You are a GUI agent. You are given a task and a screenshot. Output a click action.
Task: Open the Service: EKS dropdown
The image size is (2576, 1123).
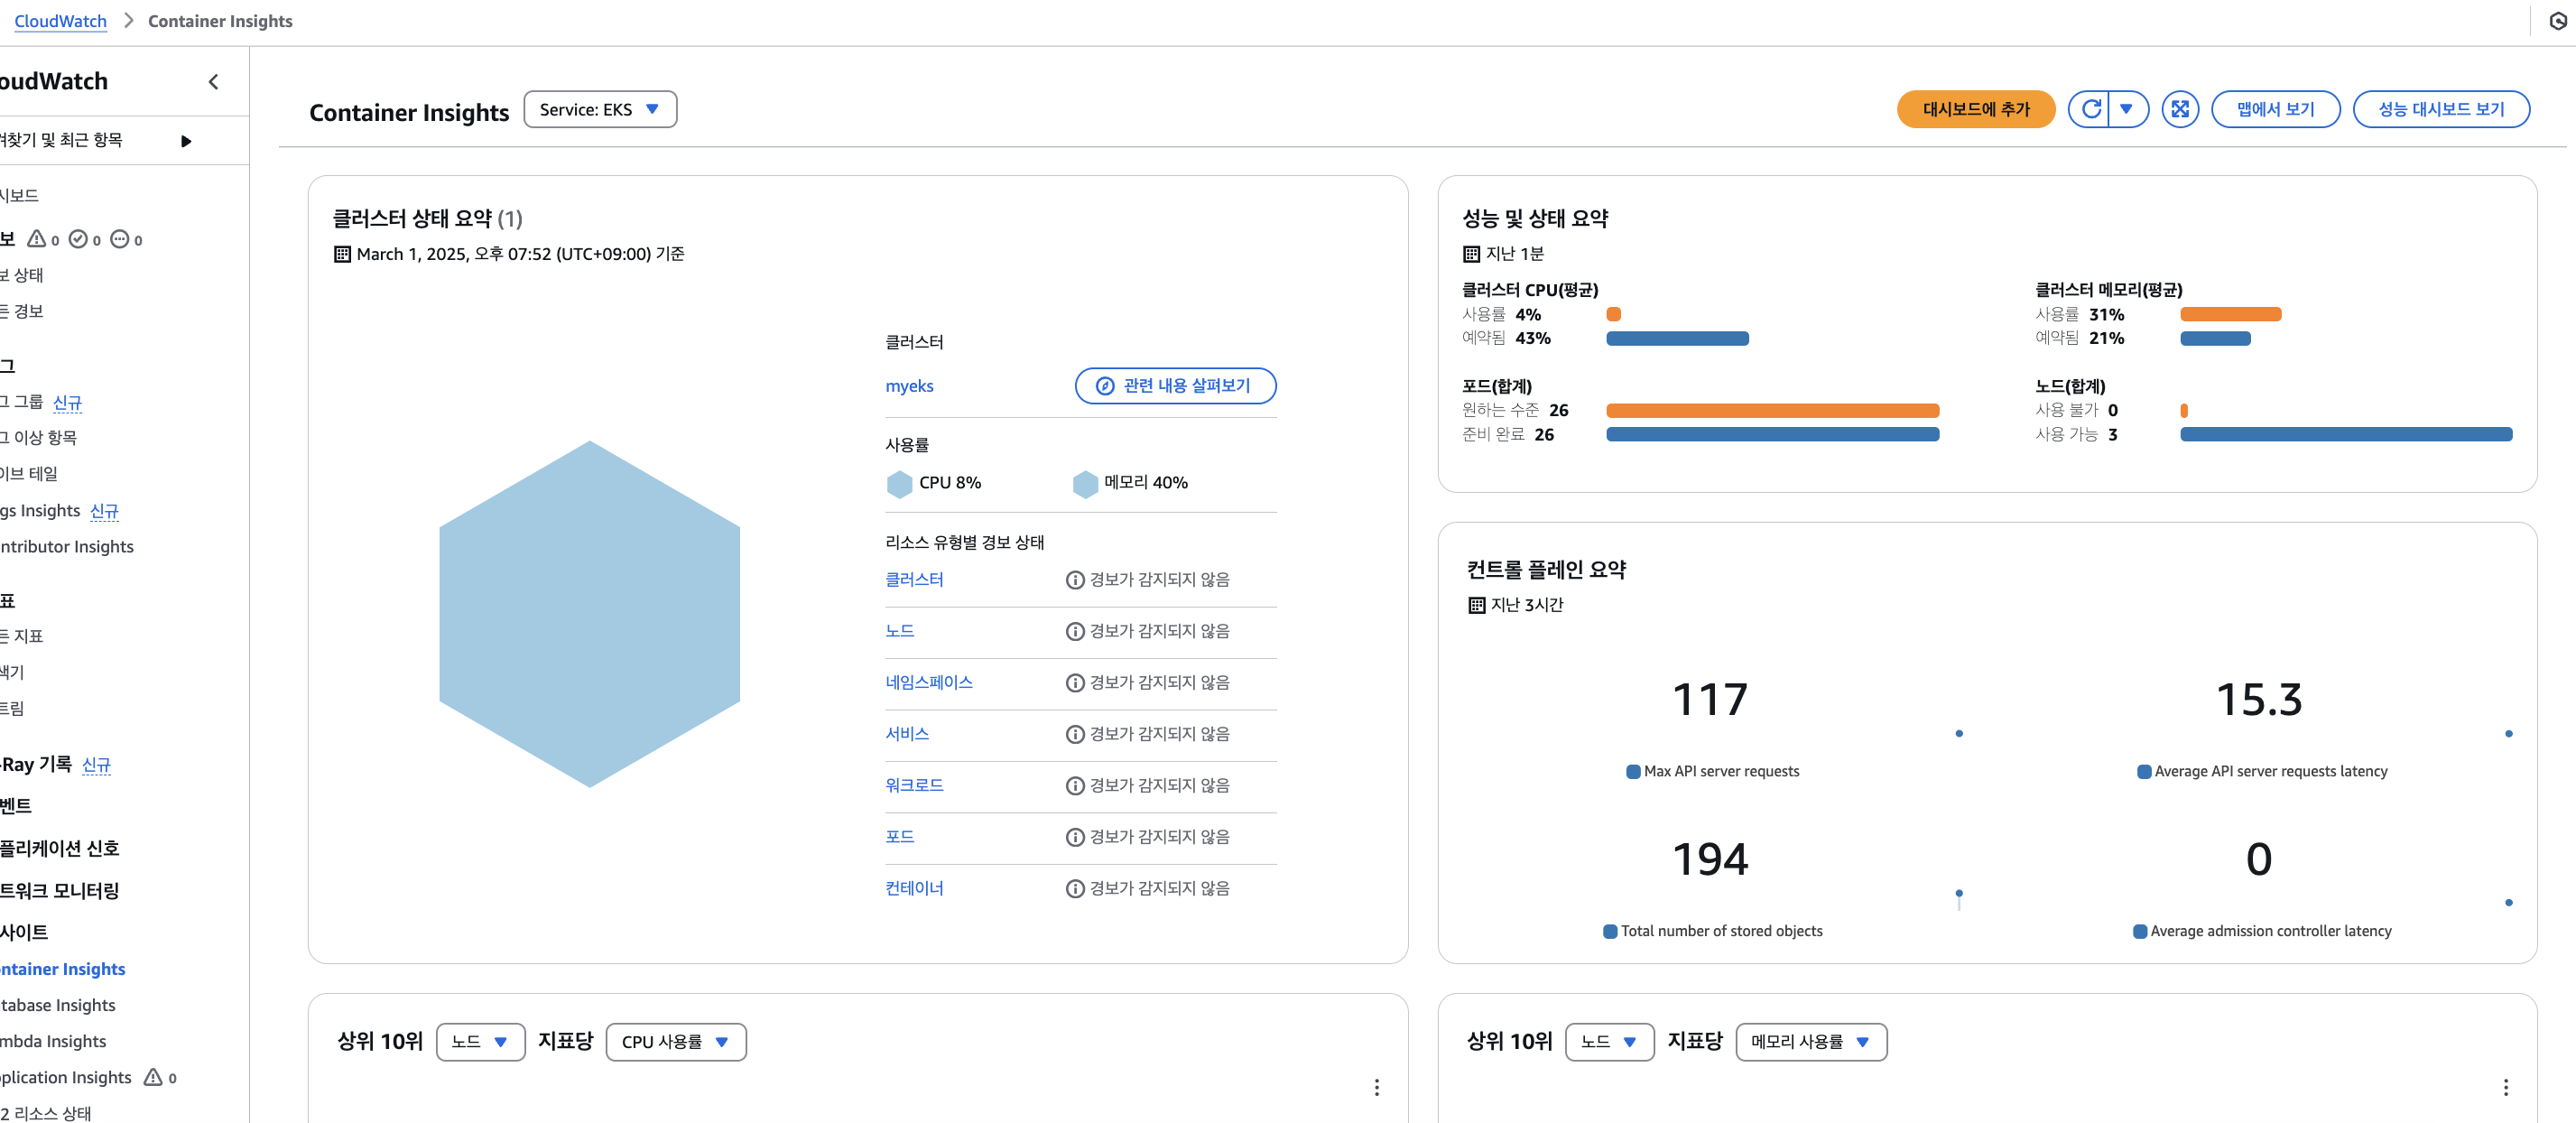click(x=600, y=109)
